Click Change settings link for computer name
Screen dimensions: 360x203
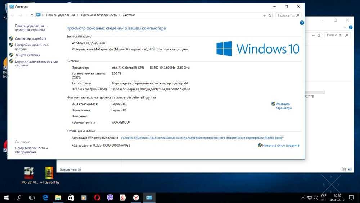point(284,106)
